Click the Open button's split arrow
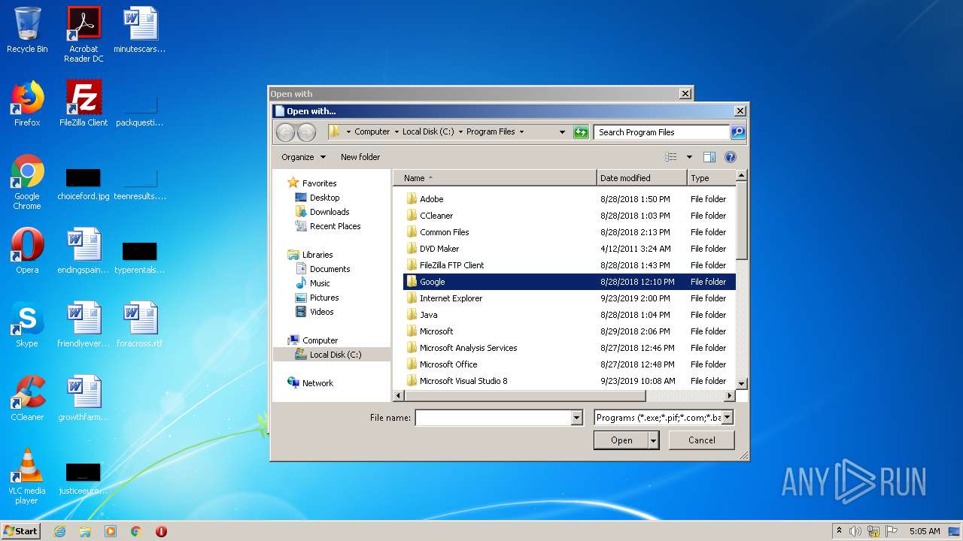The height and width of the screenshot is (541, 963). pyautogui.click(x=654, y=440)
